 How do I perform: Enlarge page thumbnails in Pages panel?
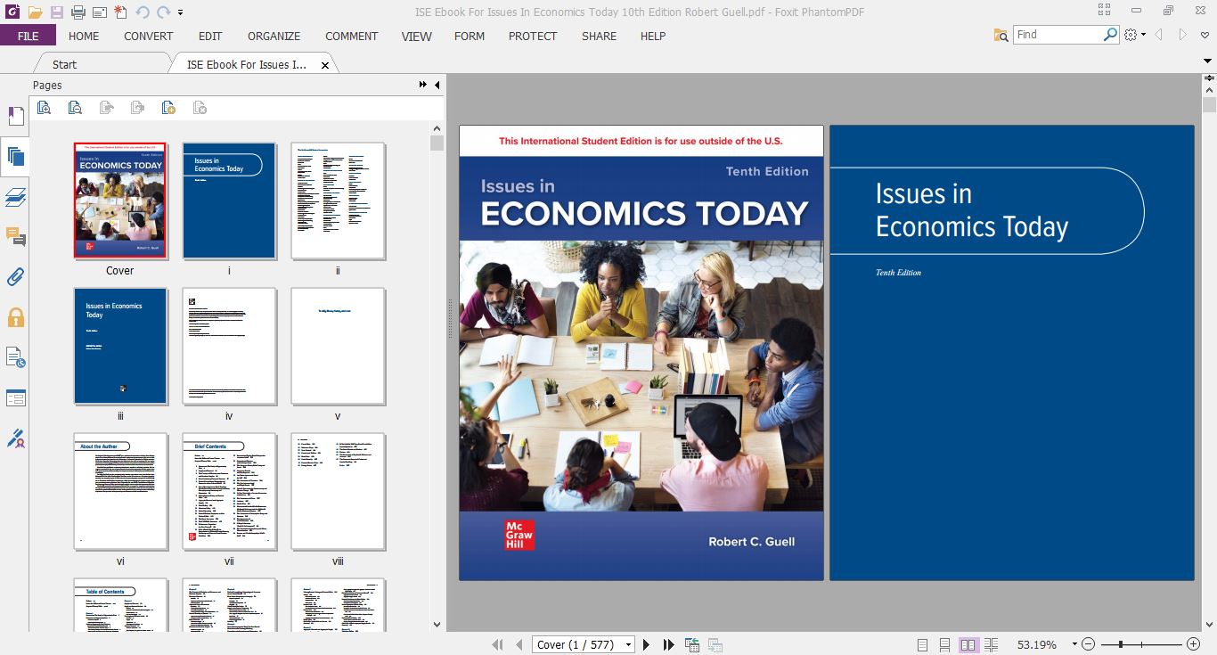point(44,108)
